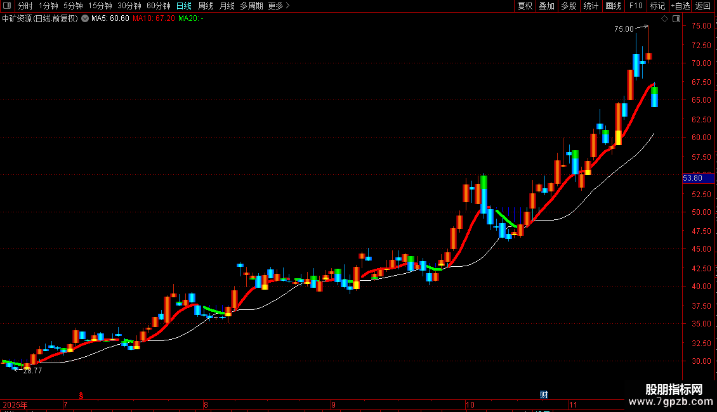The image size is (717, 412).
Task: Click the month 10 axis label
Action: tap(470, 404)
